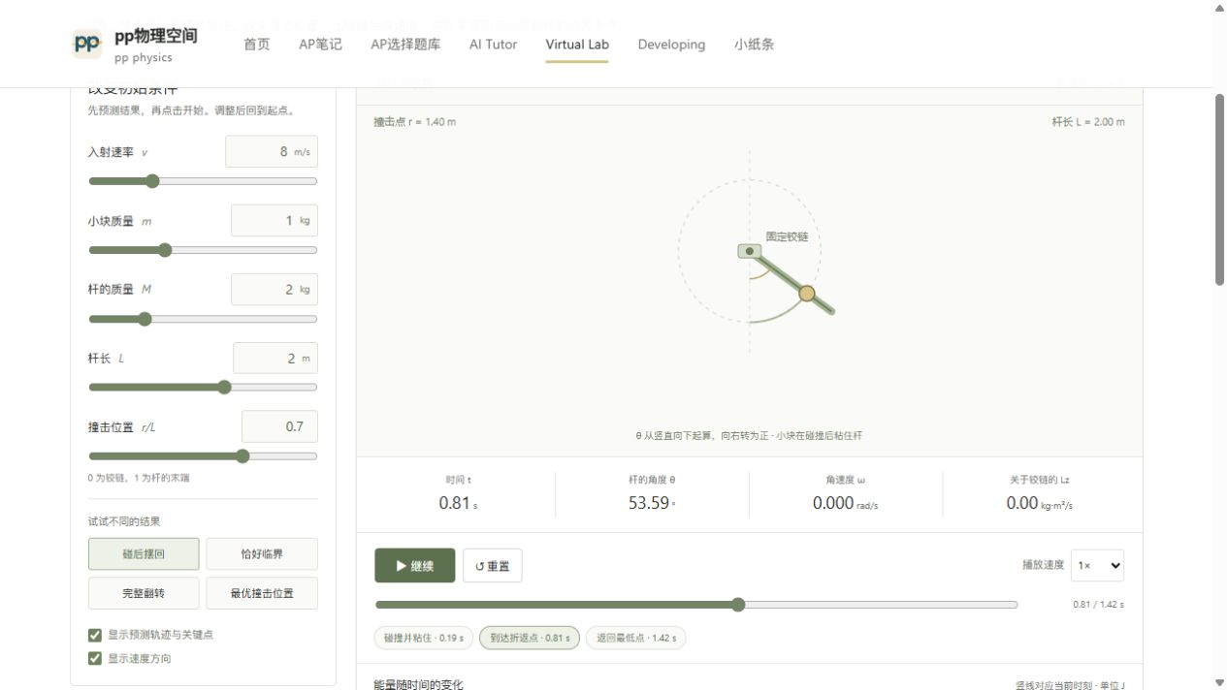Select the Virtual Lab tab

pos(577,45)
